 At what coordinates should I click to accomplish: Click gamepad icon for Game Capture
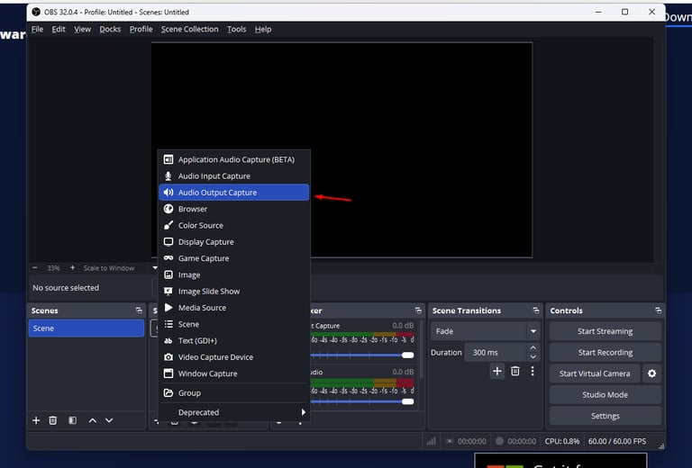[x=168, y=258]
